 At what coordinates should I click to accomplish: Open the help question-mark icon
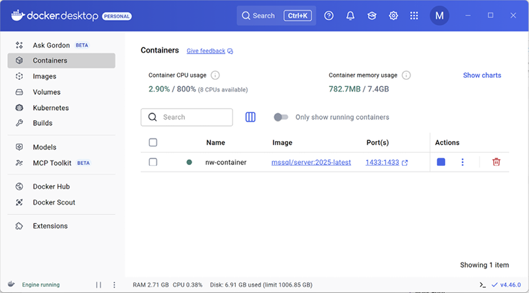coord(328,16)
